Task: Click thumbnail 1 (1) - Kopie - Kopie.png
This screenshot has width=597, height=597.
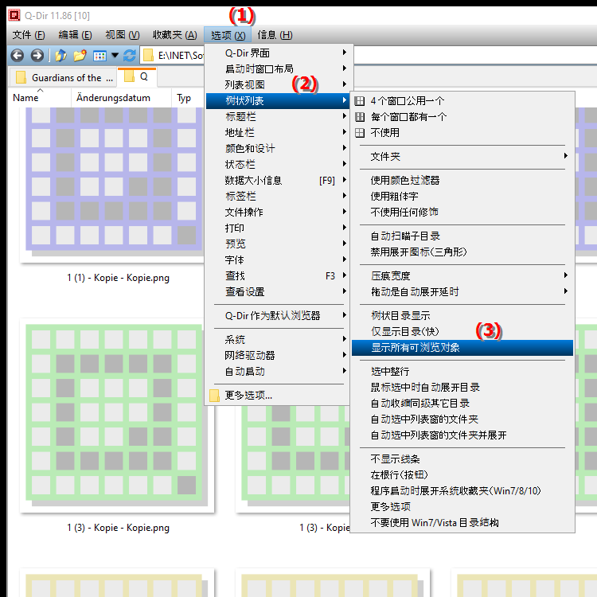Action: pyautogui.click(x=114, y=183)
